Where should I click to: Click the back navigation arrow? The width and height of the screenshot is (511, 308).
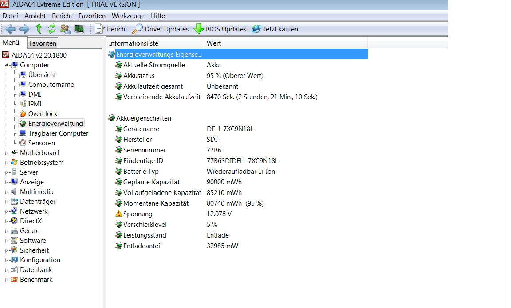pos(11,29)
